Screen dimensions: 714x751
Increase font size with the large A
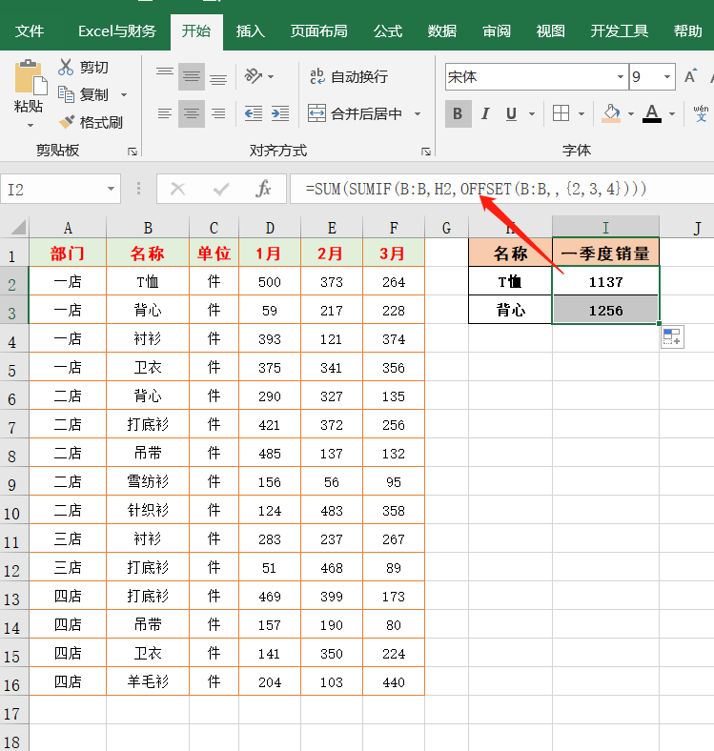pos(690,76)
